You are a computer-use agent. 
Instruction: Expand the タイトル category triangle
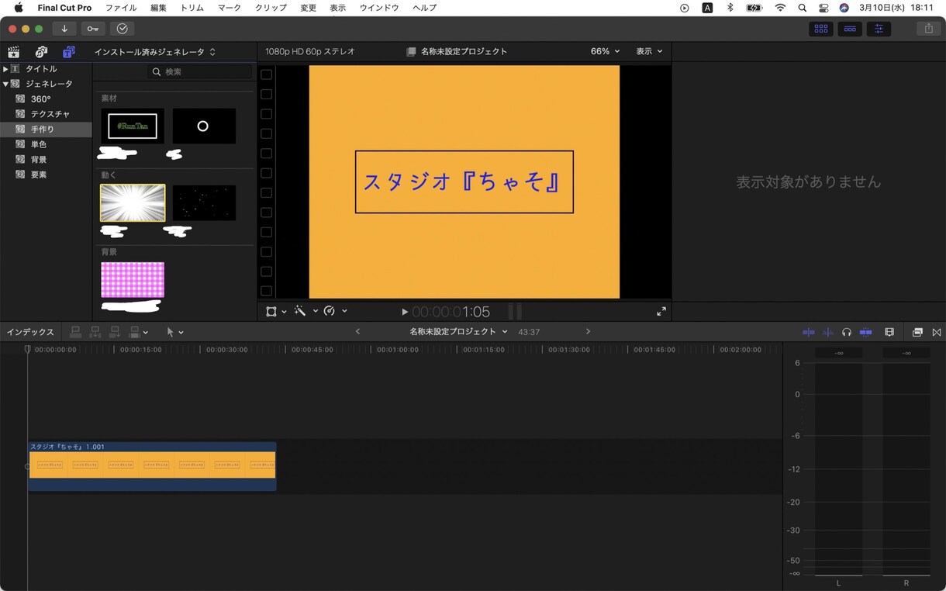coord(5,69)
